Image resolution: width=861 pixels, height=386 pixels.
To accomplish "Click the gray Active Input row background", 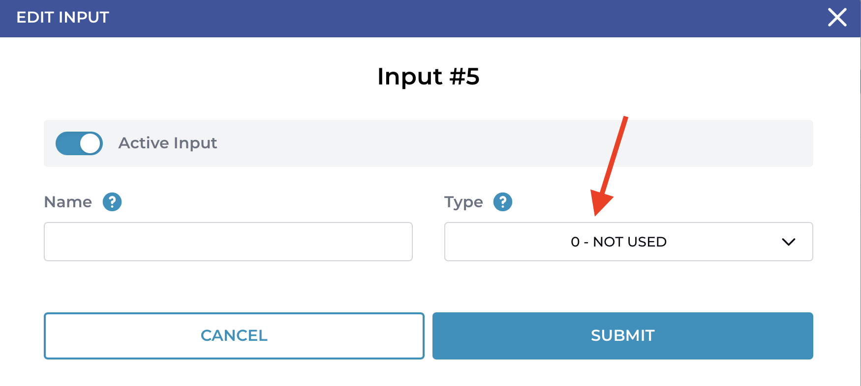I will [492, 143].
